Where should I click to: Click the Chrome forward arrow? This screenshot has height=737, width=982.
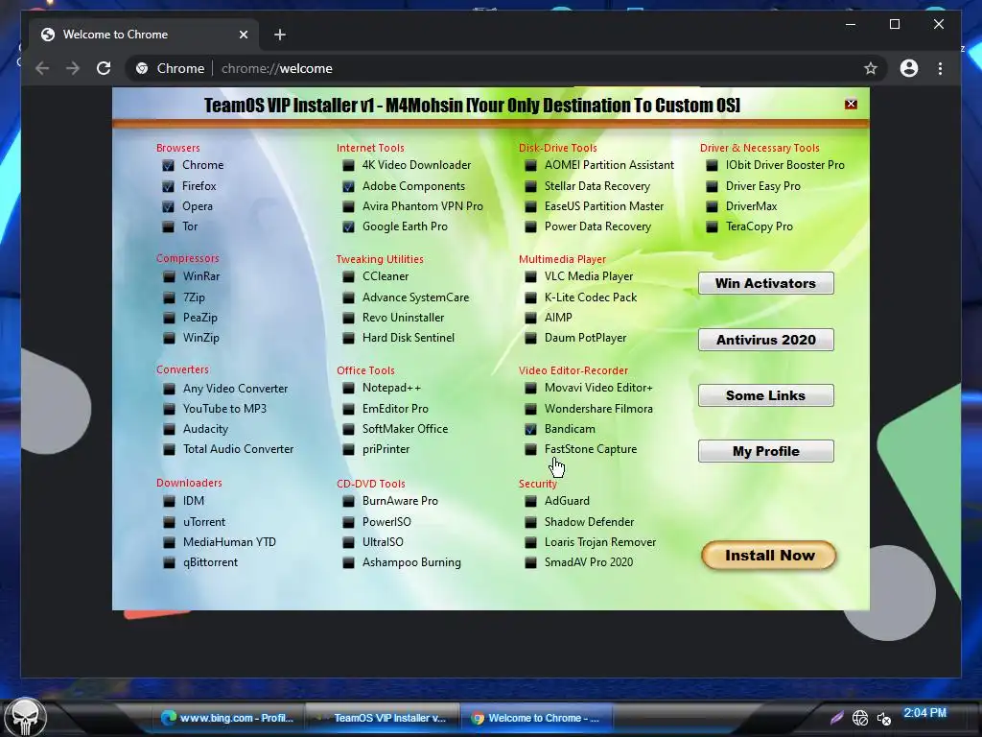point(73,68)
